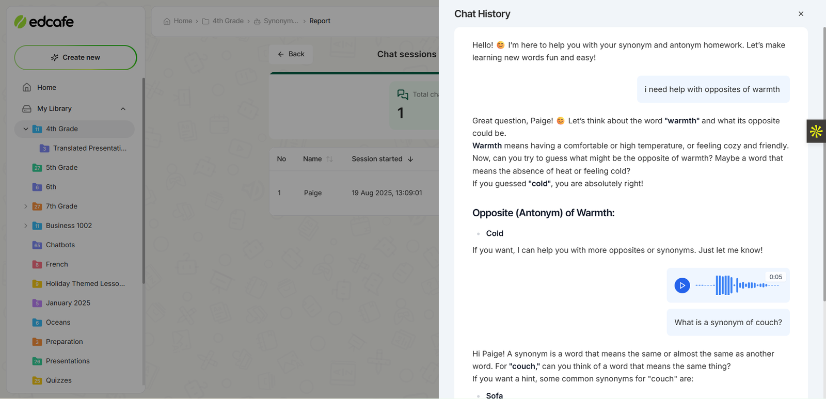Expand the 7th Grade folder

(26, 206)
